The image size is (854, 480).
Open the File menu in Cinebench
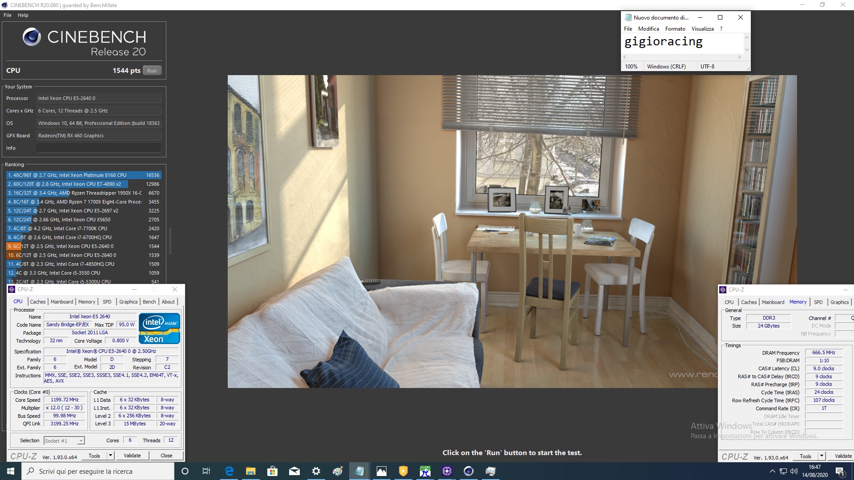click(8, 15)
